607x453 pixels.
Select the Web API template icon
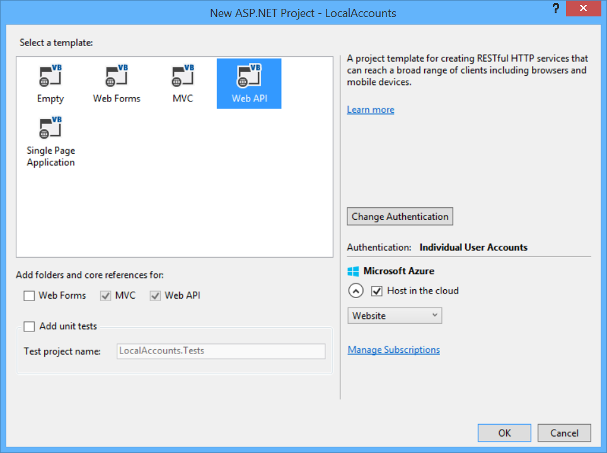pos(249,76)
